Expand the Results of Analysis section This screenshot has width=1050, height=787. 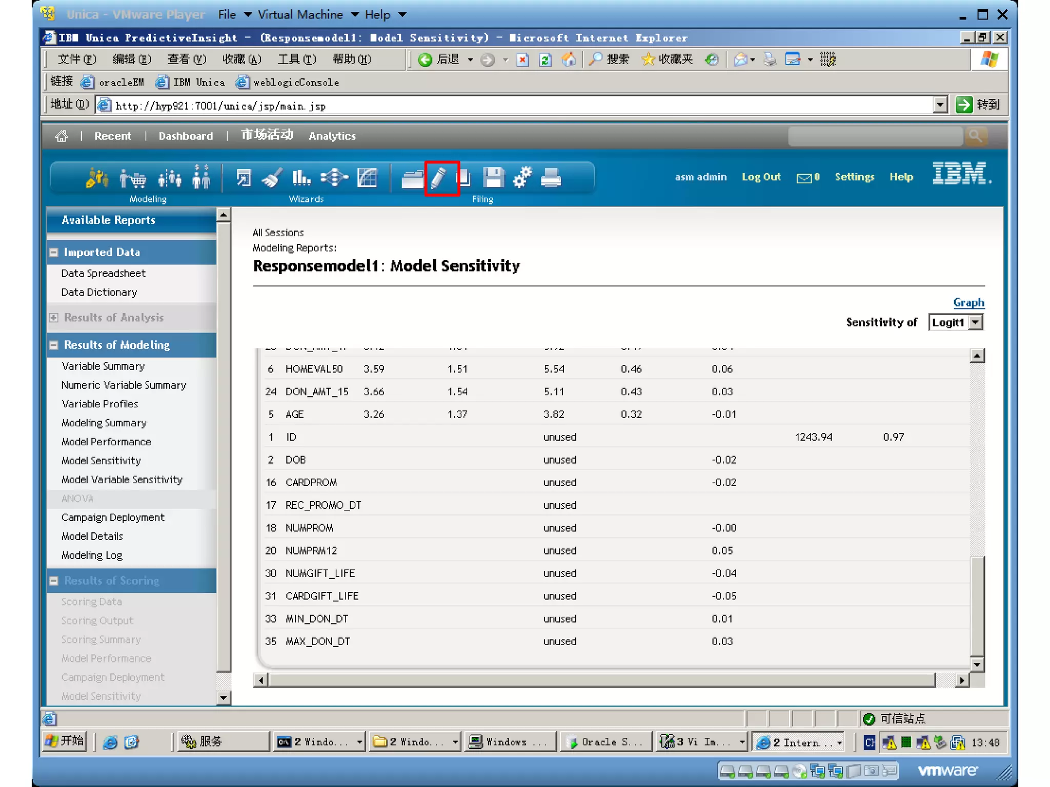tap(54, 318)
